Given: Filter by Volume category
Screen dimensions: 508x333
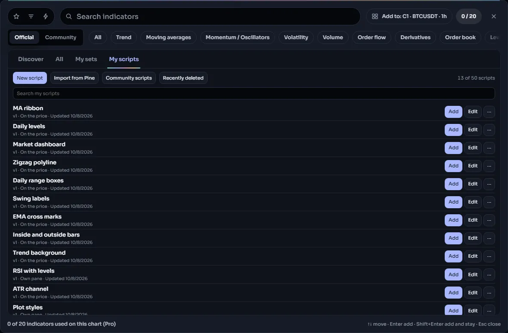Looking at the screenshot, I should pos(333,37).
